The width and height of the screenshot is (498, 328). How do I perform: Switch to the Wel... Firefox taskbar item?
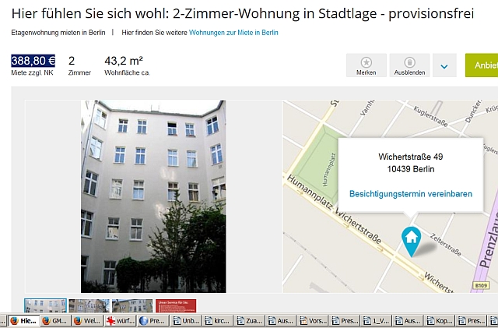point(86,321)
